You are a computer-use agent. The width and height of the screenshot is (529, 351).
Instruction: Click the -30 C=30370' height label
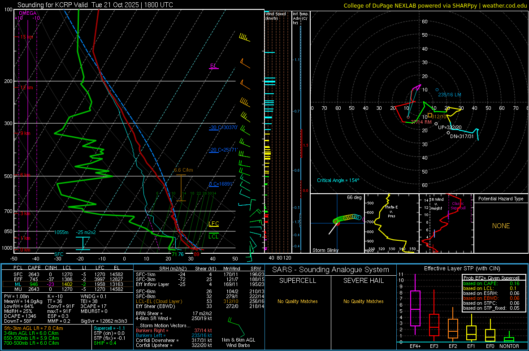223,128
